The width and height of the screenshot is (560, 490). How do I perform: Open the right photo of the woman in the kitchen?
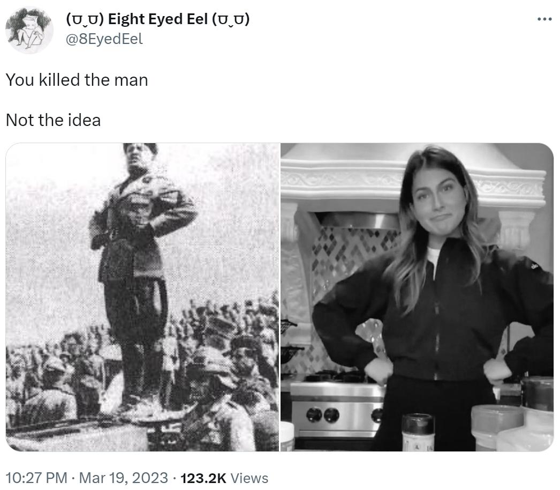(x=417, y=297)
